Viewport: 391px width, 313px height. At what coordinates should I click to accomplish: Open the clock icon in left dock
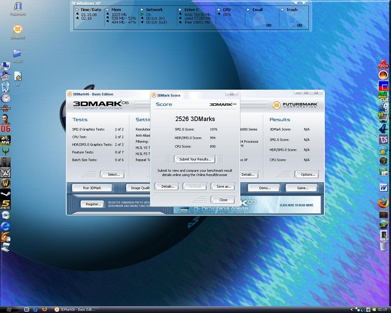coord(6,98)
